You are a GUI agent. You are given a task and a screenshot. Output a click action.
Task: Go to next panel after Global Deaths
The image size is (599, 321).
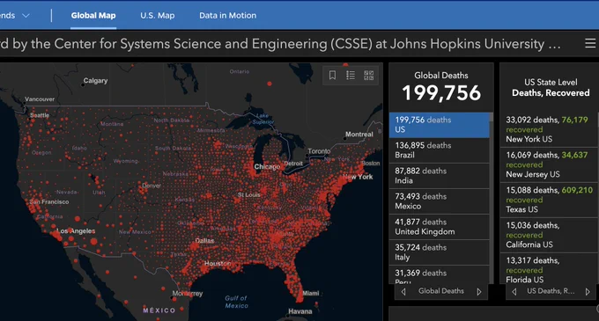click(x=479, y=292)
